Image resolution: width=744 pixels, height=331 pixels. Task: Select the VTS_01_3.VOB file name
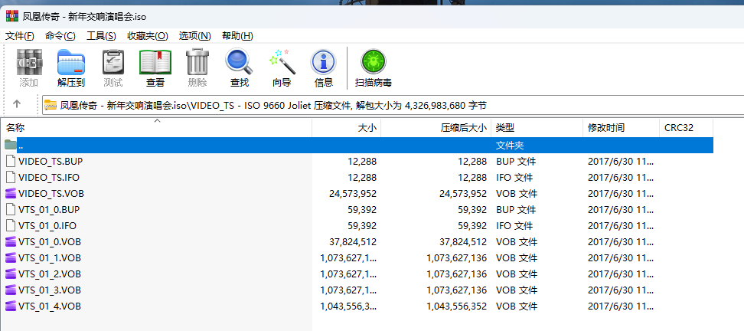coord(50,290)
